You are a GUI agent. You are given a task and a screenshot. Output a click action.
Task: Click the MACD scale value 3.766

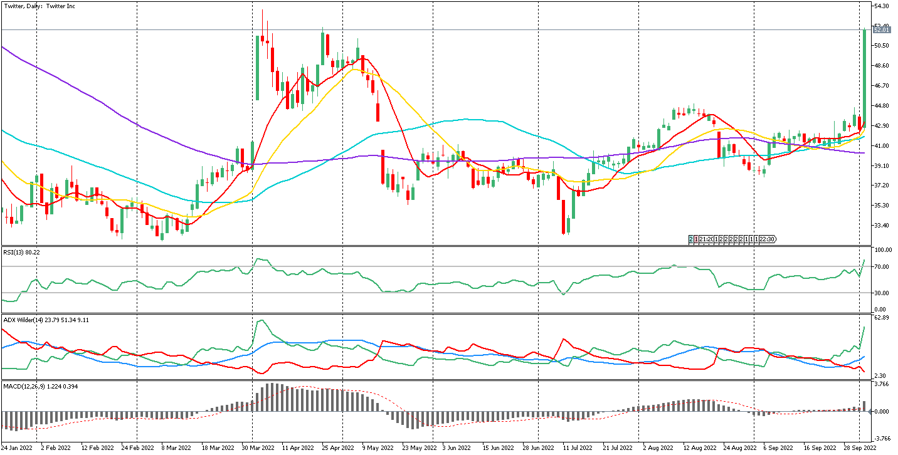coord(882,384)
